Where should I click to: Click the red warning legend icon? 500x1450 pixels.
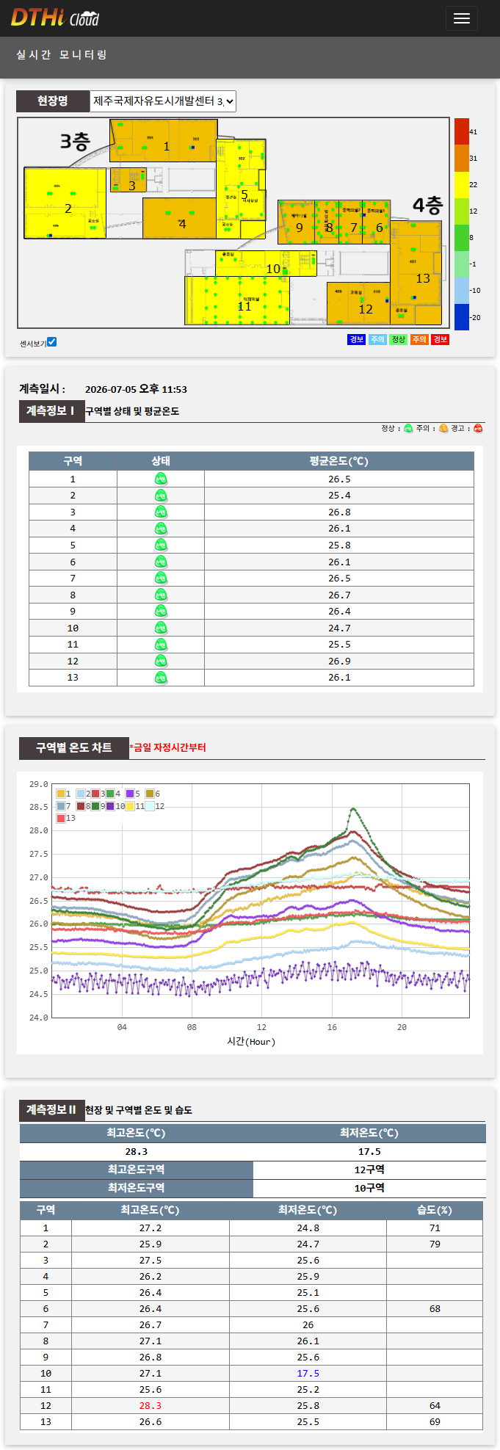pos(479,429)
